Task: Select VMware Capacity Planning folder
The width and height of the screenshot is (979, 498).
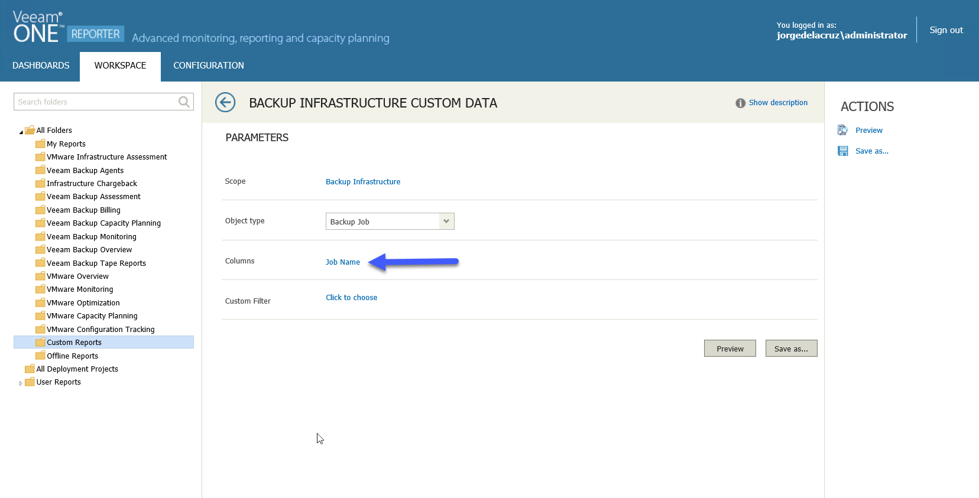Action: 92,316
